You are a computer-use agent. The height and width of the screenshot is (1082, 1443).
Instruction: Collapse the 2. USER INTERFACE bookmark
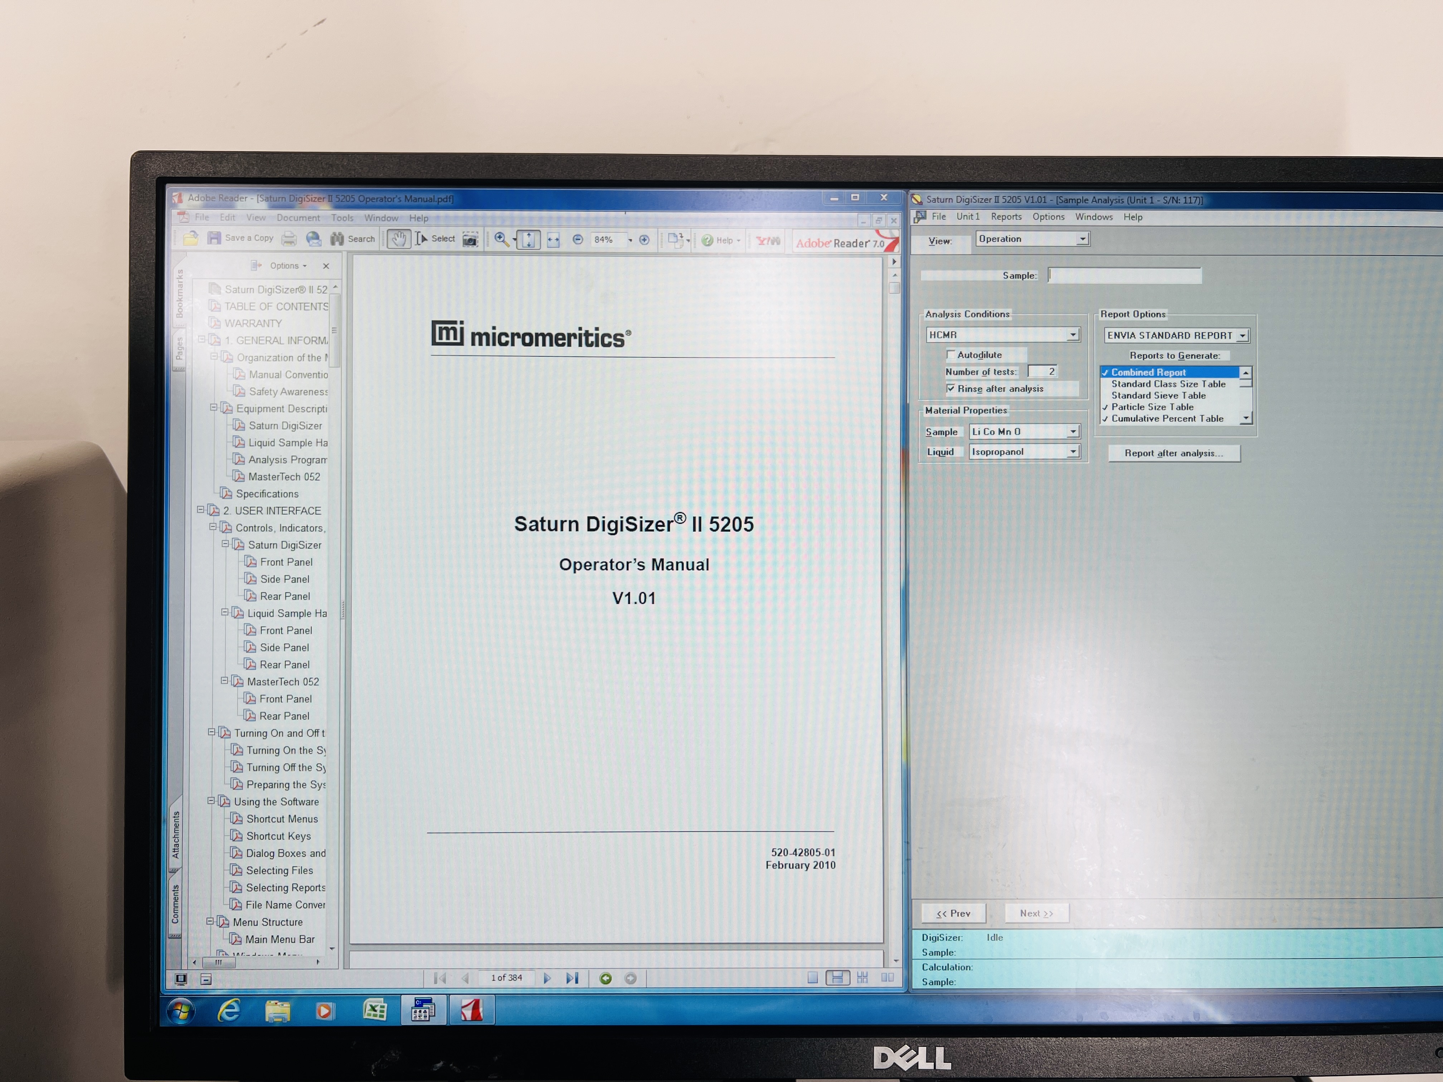tap(201, 510)
